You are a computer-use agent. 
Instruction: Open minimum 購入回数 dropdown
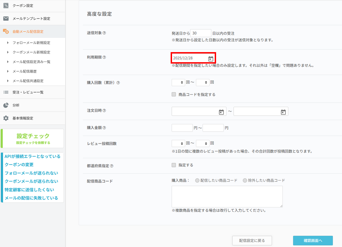click(x=178, y=83)
